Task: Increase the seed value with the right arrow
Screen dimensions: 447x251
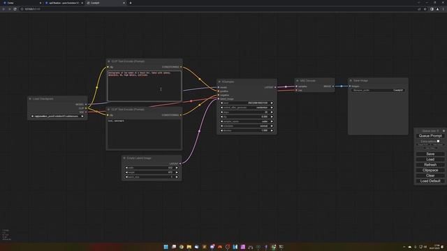Action: click(x=272, y=103)
